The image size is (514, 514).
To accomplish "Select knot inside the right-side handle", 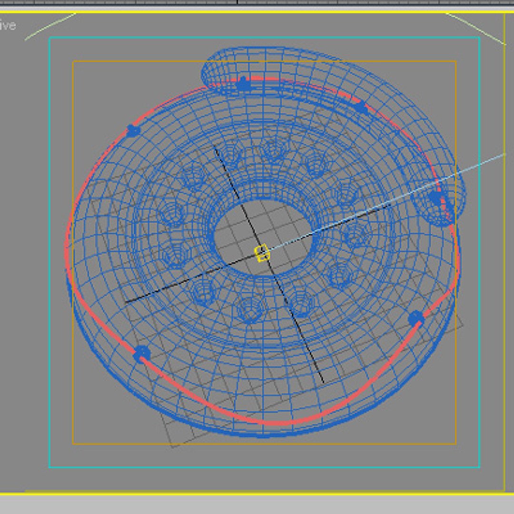I will 436,198.
